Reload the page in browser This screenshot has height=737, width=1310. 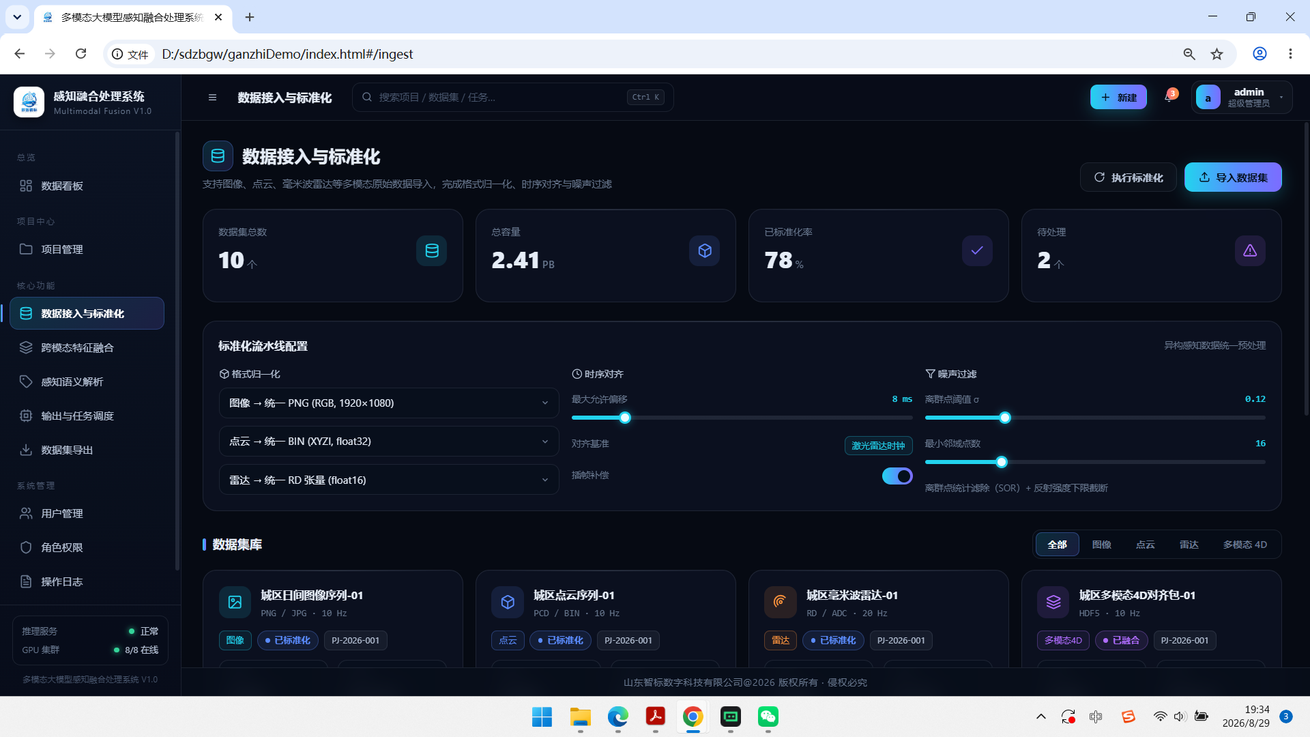[81, 54]
